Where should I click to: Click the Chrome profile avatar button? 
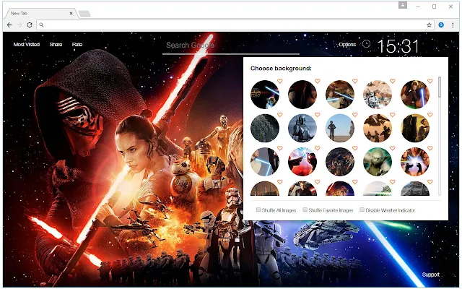(x=403, y=5)
